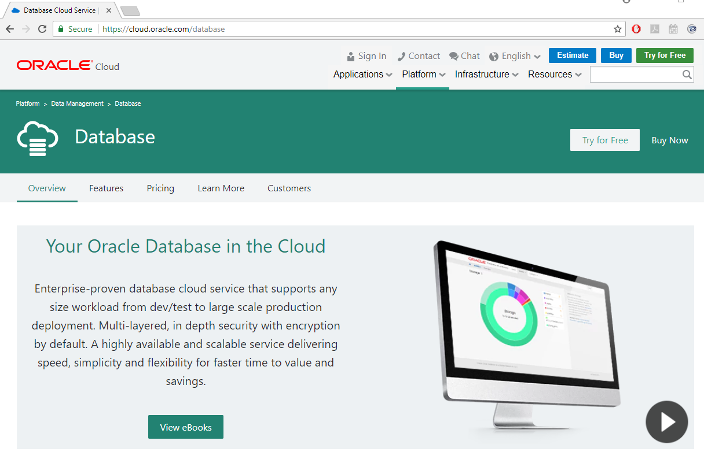Click the Platform breadcrumb link
The height and width of the screenshot is (452, 704).
click(28, 103)
